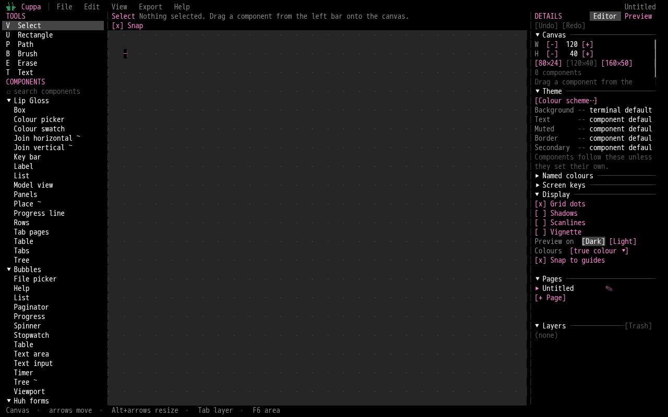Open the true colour dropdown
The height and width of the screenshot is (417, 668).
pos(599,251)
